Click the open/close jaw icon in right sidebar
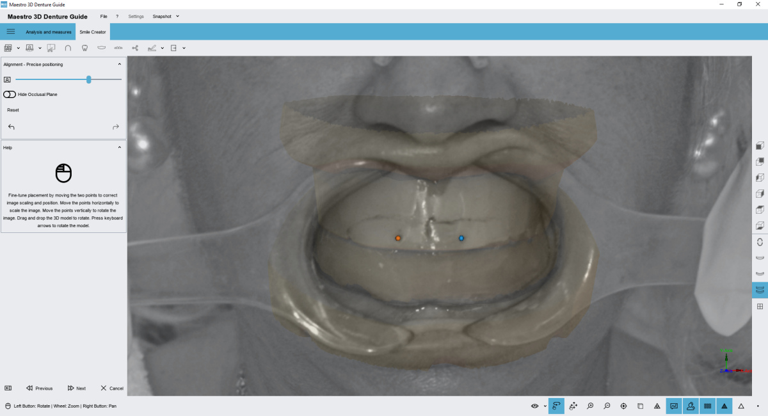The width and height of the screenshot is (768, 416). point(760,242)
